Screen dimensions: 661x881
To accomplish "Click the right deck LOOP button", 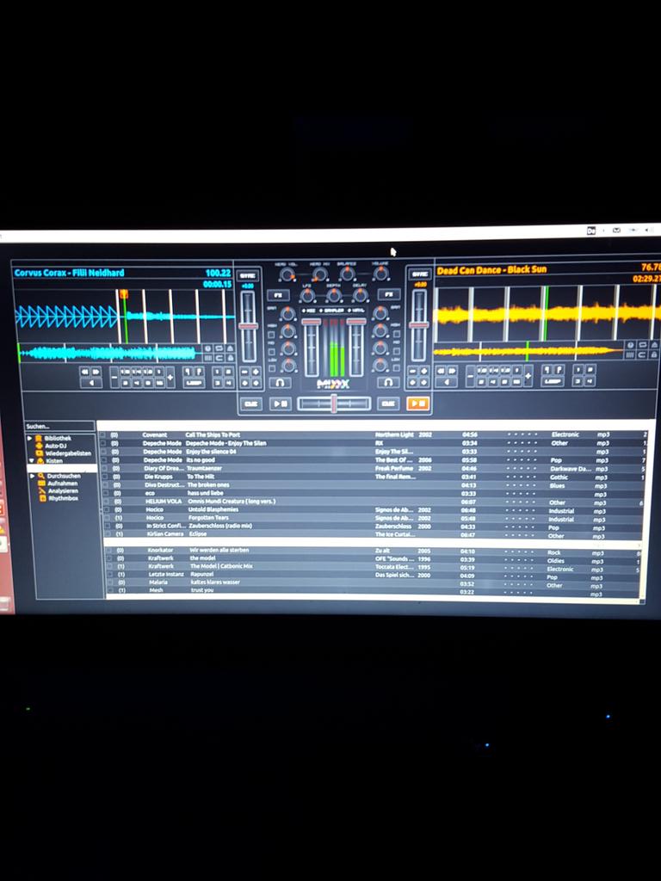I will 552,381.
